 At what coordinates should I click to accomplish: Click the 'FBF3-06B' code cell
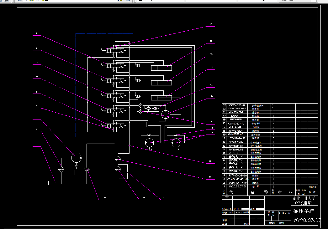pyautogui.click(x=236, y=120)
